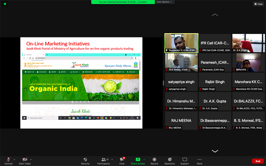Expand share screen options arrow
This screenshot has height=166, width=266.
(144, 159)
